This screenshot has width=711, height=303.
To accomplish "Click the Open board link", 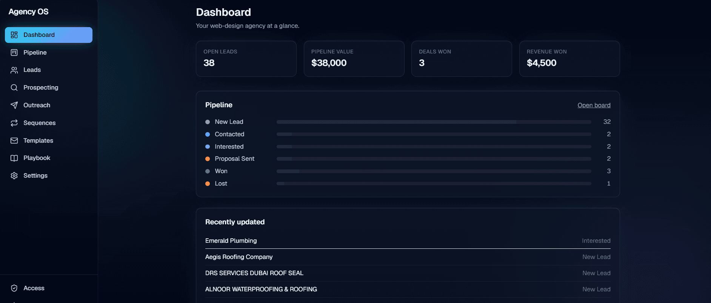I will (x=594, y=105).
